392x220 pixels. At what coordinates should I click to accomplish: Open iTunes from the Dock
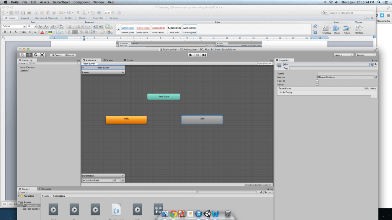tap(199, 214)
